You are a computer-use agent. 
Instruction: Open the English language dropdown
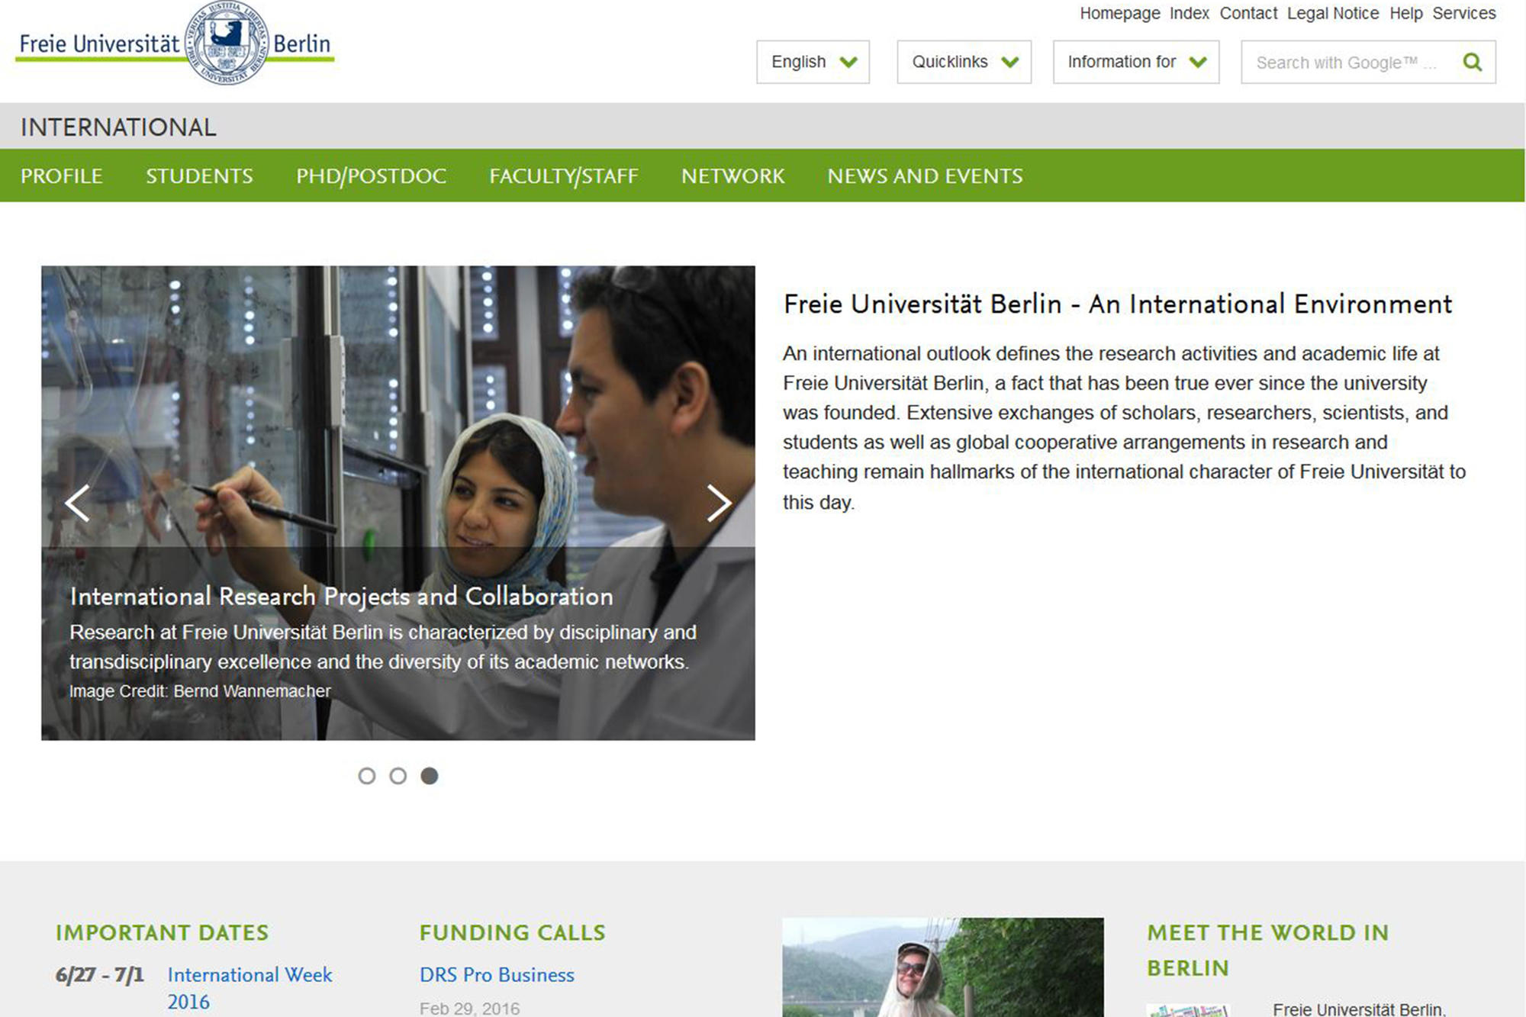813,62
